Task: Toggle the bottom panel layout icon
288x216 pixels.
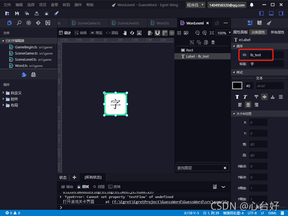Action: pyautogui.click(x=271, y=14)
